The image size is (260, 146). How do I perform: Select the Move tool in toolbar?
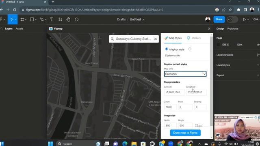point(12,19)
